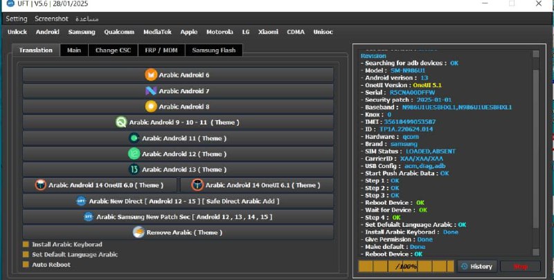
Task: Click the Arabic Android 8 oreo icon
Action: tap(151, 106)
